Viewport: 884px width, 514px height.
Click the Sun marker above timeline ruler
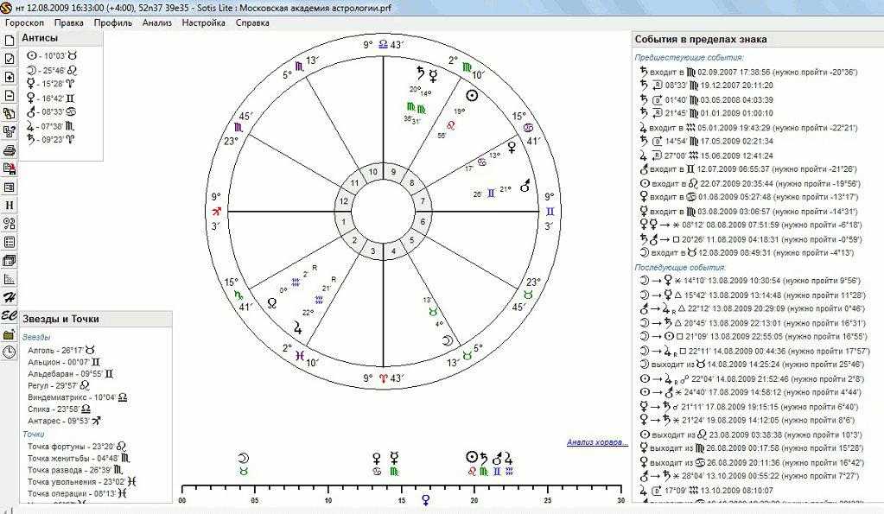click(x=472, y=458)
